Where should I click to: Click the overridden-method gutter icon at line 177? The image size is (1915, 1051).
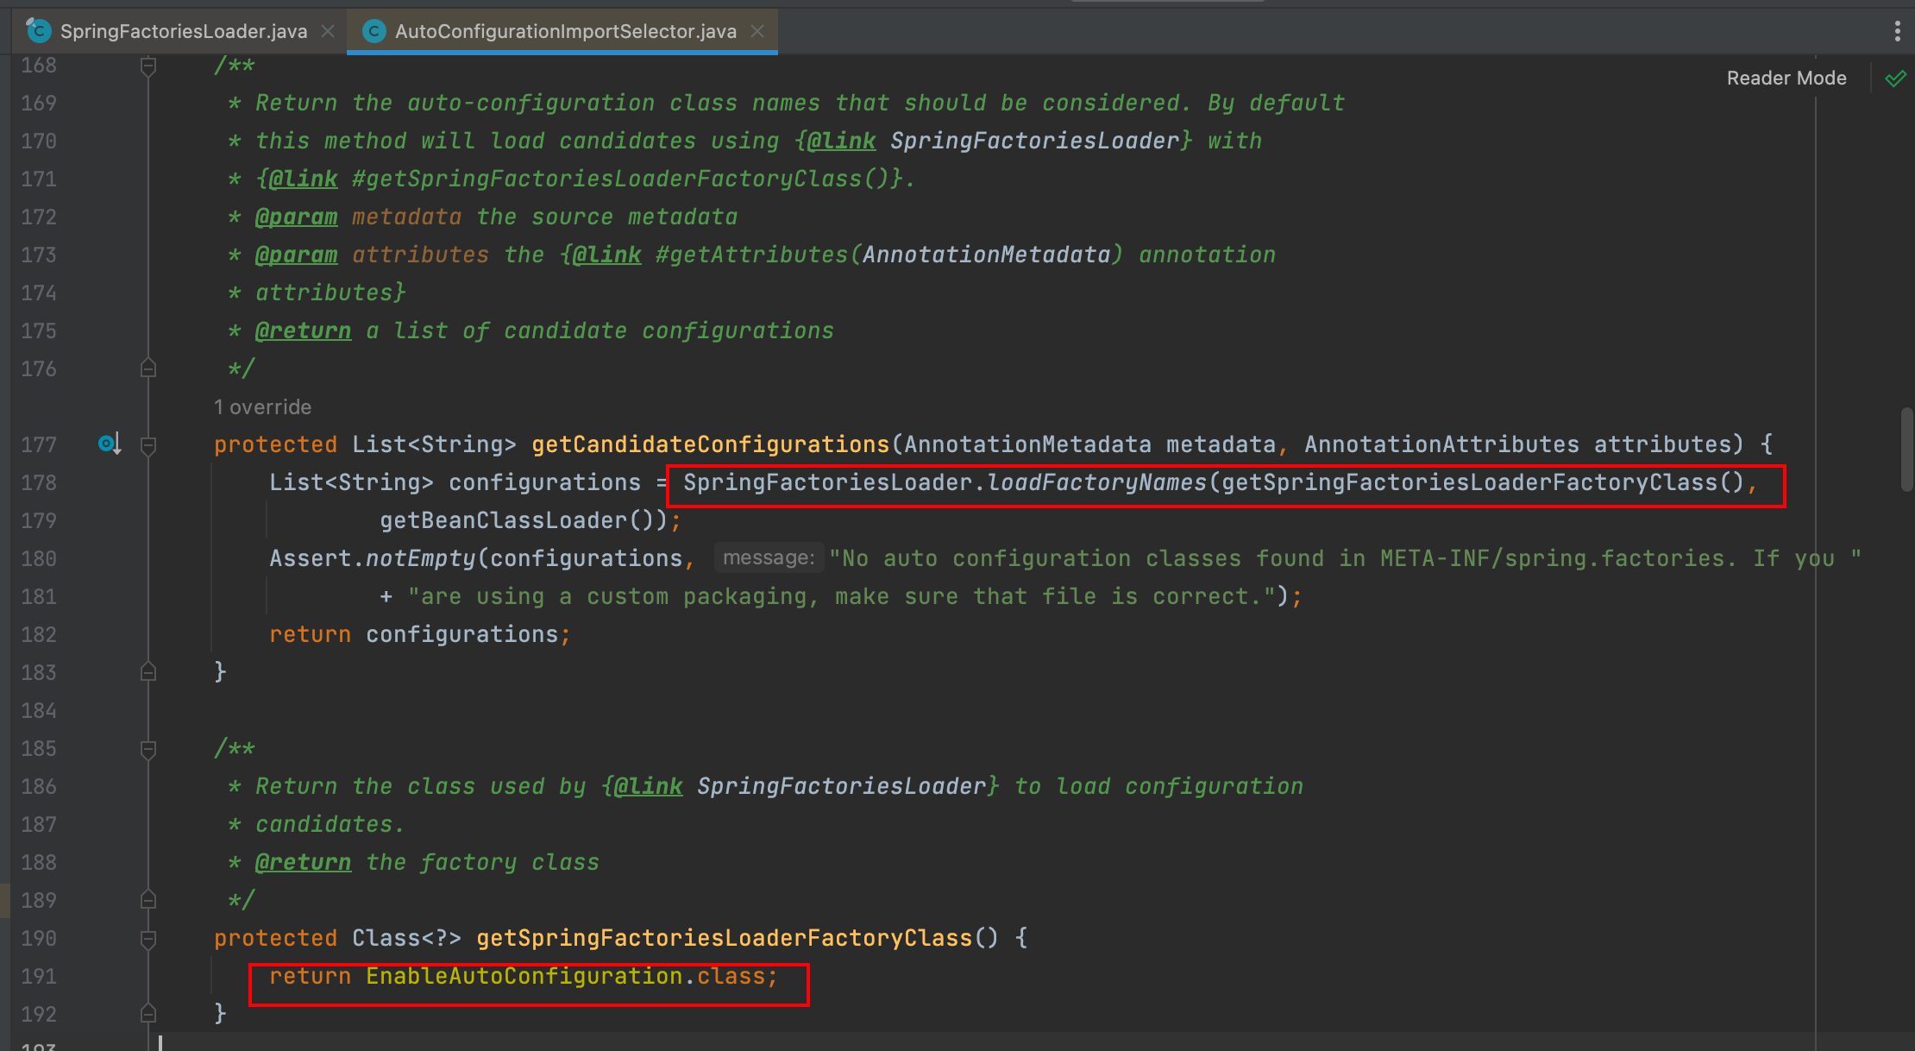[109, 444]
